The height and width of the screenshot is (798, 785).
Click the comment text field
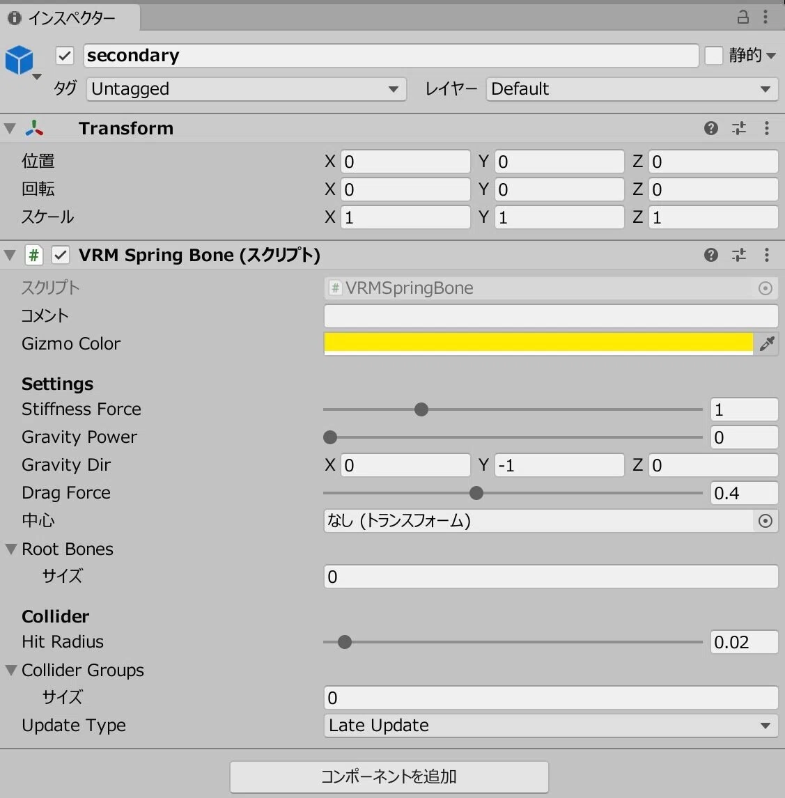click(x=551, y=316)
